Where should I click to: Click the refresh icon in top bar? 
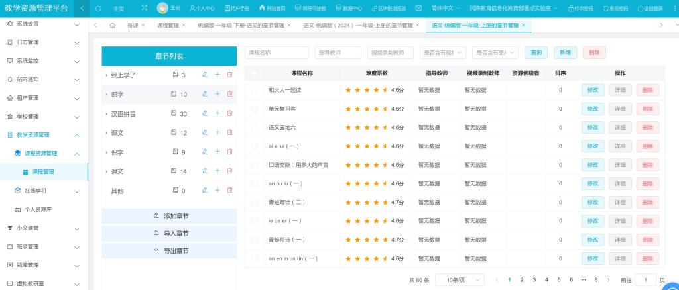click(98, 8)
